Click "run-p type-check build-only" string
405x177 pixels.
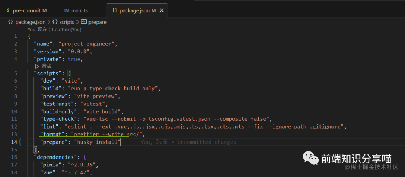[x=112, y=88]
